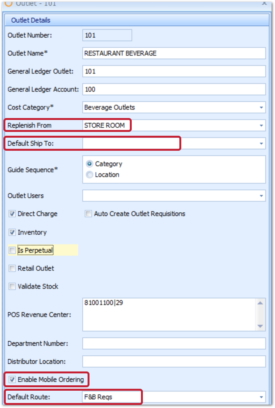Expand the Outlet Users dropdown

(x=261, y=196)
